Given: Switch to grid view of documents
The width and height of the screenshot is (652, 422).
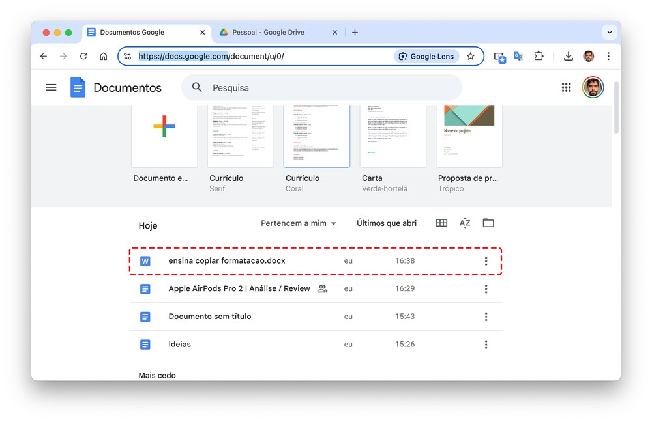Looking at the screenshot, I should tap(441, 223).
